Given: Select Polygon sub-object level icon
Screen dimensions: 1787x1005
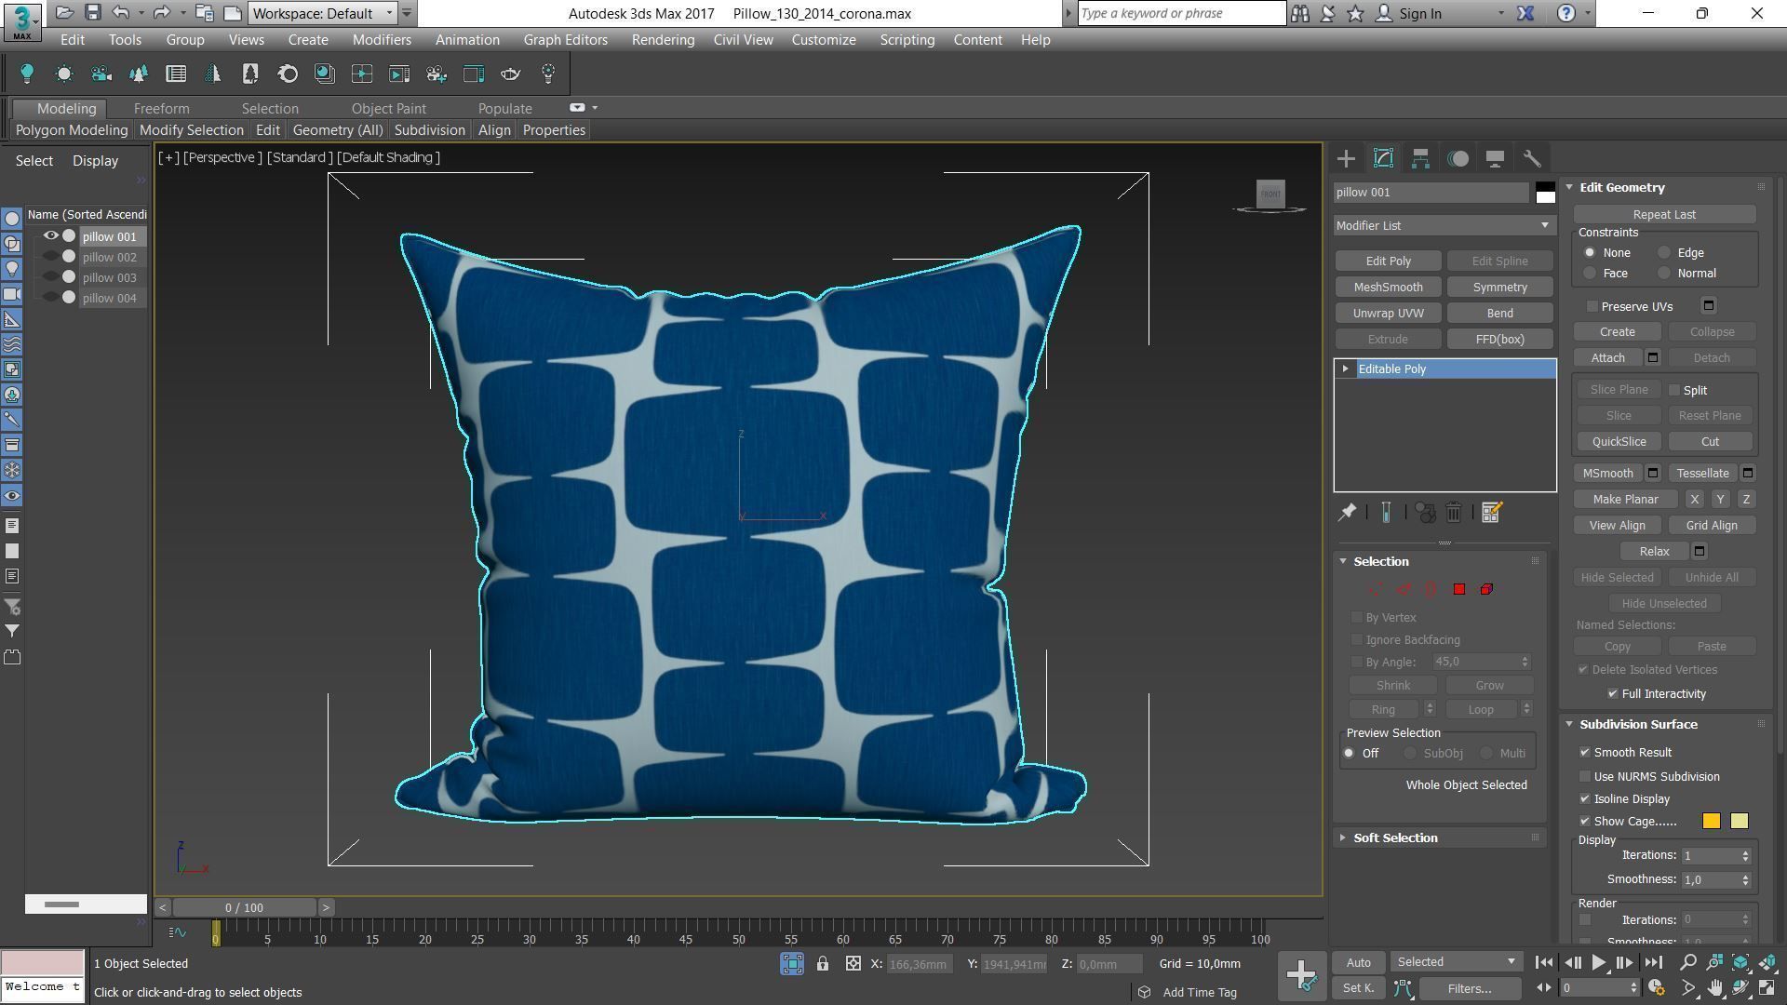Looking at the screenshot, I should [x=1459, y=589].
